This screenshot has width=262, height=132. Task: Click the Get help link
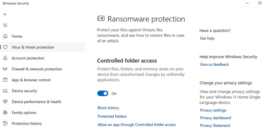point(207,38)
